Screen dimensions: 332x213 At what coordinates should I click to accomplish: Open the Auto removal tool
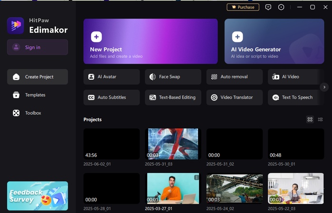coord(234,77)
